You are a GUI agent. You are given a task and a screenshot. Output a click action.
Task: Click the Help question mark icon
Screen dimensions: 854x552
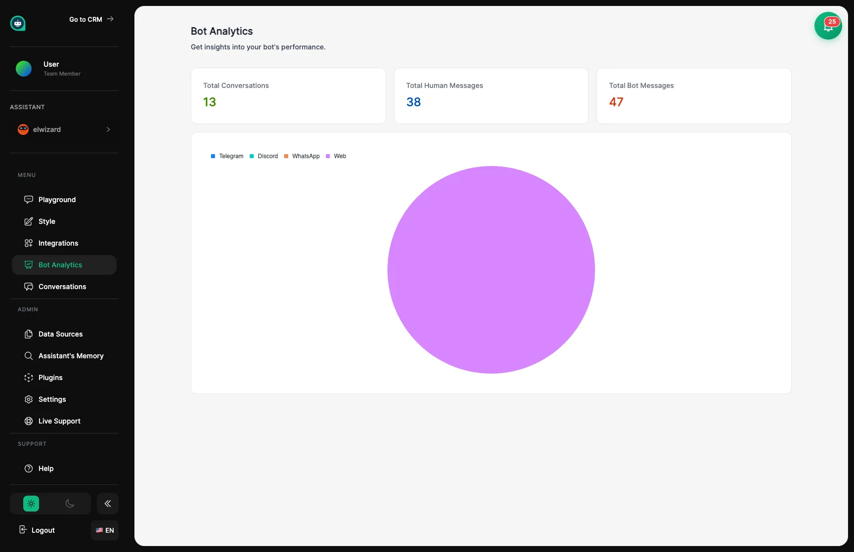29,468
